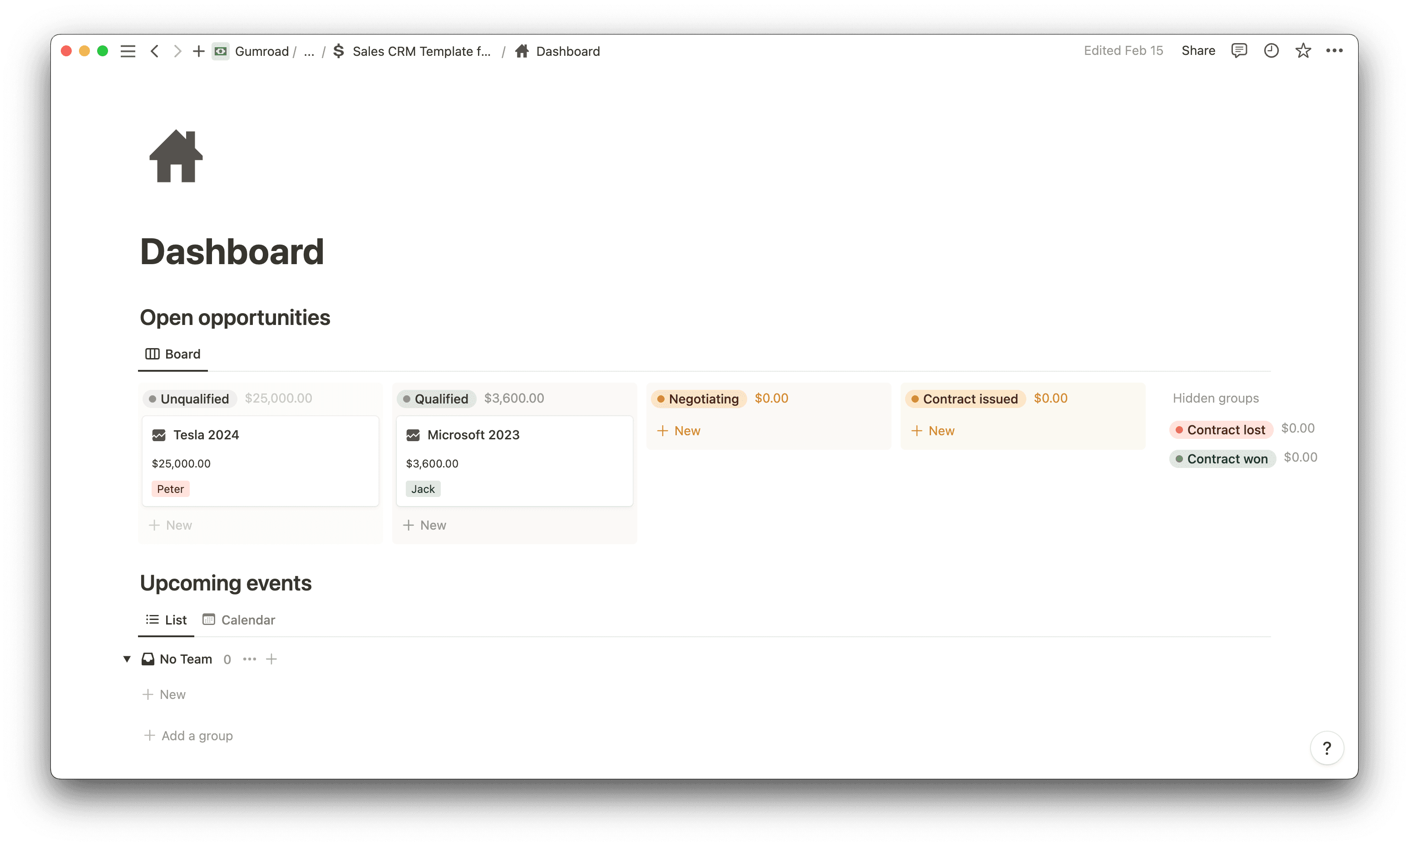Screen dimensions: 1409x846
Task: Click the Unqualified $25,000.00 total
Action: click(279, 398)
